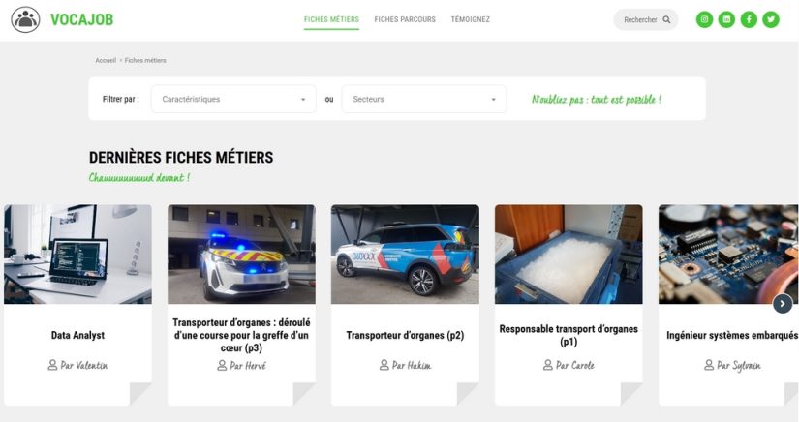Open the Instagram social link
The width and height of the screenshot is (799, 422).
[x=704, y=19]
